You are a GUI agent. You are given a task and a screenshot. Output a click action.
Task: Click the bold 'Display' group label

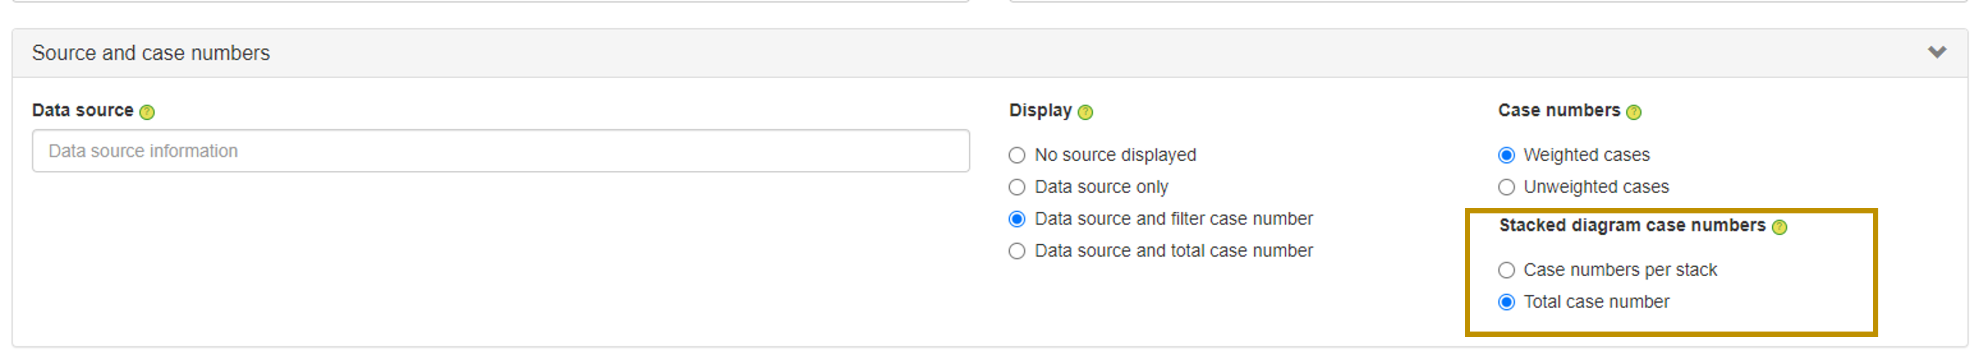[x=1040, y=111]
